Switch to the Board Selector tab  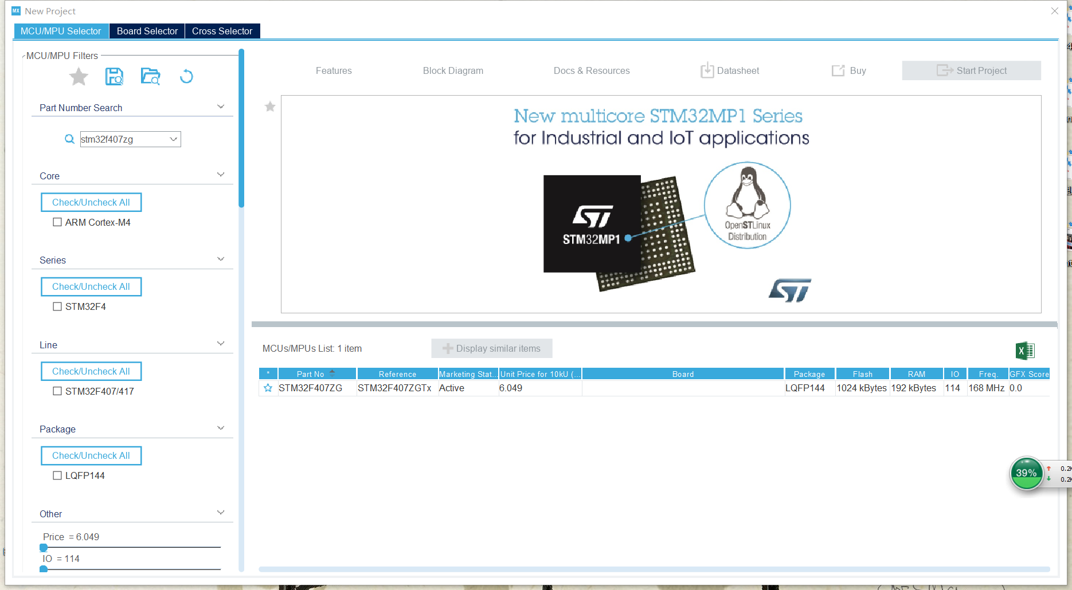(x=147, y=30)
